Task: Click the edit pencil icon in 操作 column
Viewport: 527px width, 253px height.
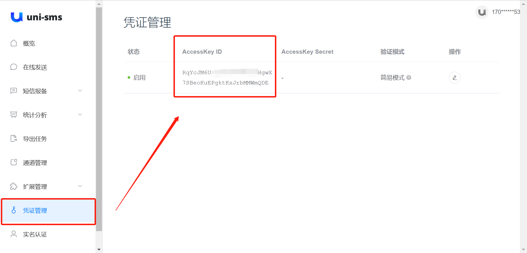Action: pyautogui.click(x=455, y=78)
